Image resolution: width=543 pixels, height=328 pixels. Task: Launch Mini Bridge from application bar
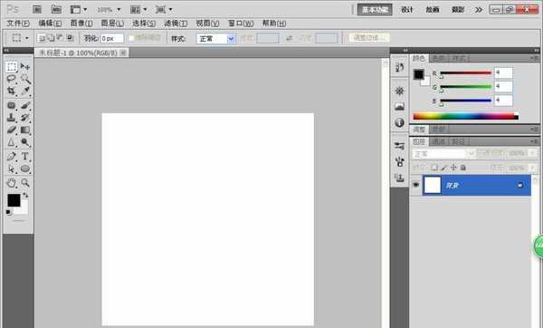(56, 9)
